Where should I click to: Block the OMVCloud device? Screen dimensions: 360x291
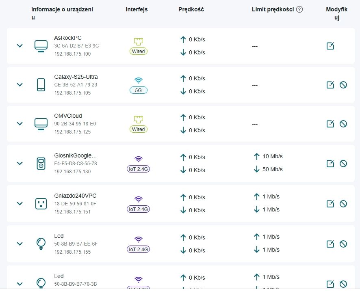click(x=343, y=124)
